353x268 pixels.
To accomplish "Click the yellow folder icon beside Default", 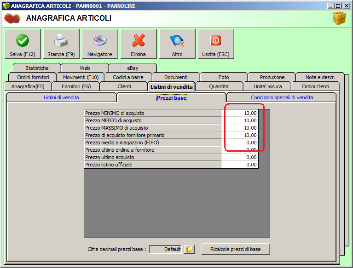I will click(x=189, y=249).
